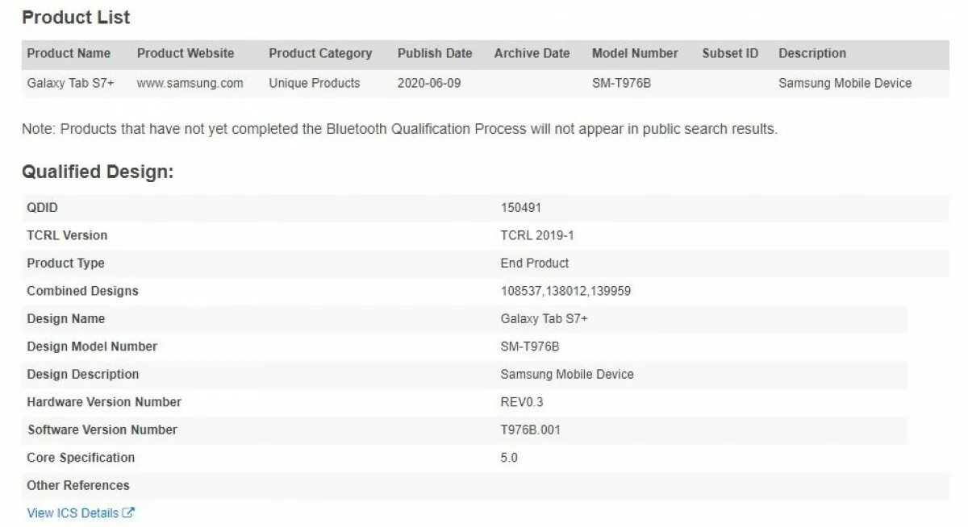Select the Product Website column header
Image resolution: width=968 pixels, height=527 pixels.
tap(186, 53)
